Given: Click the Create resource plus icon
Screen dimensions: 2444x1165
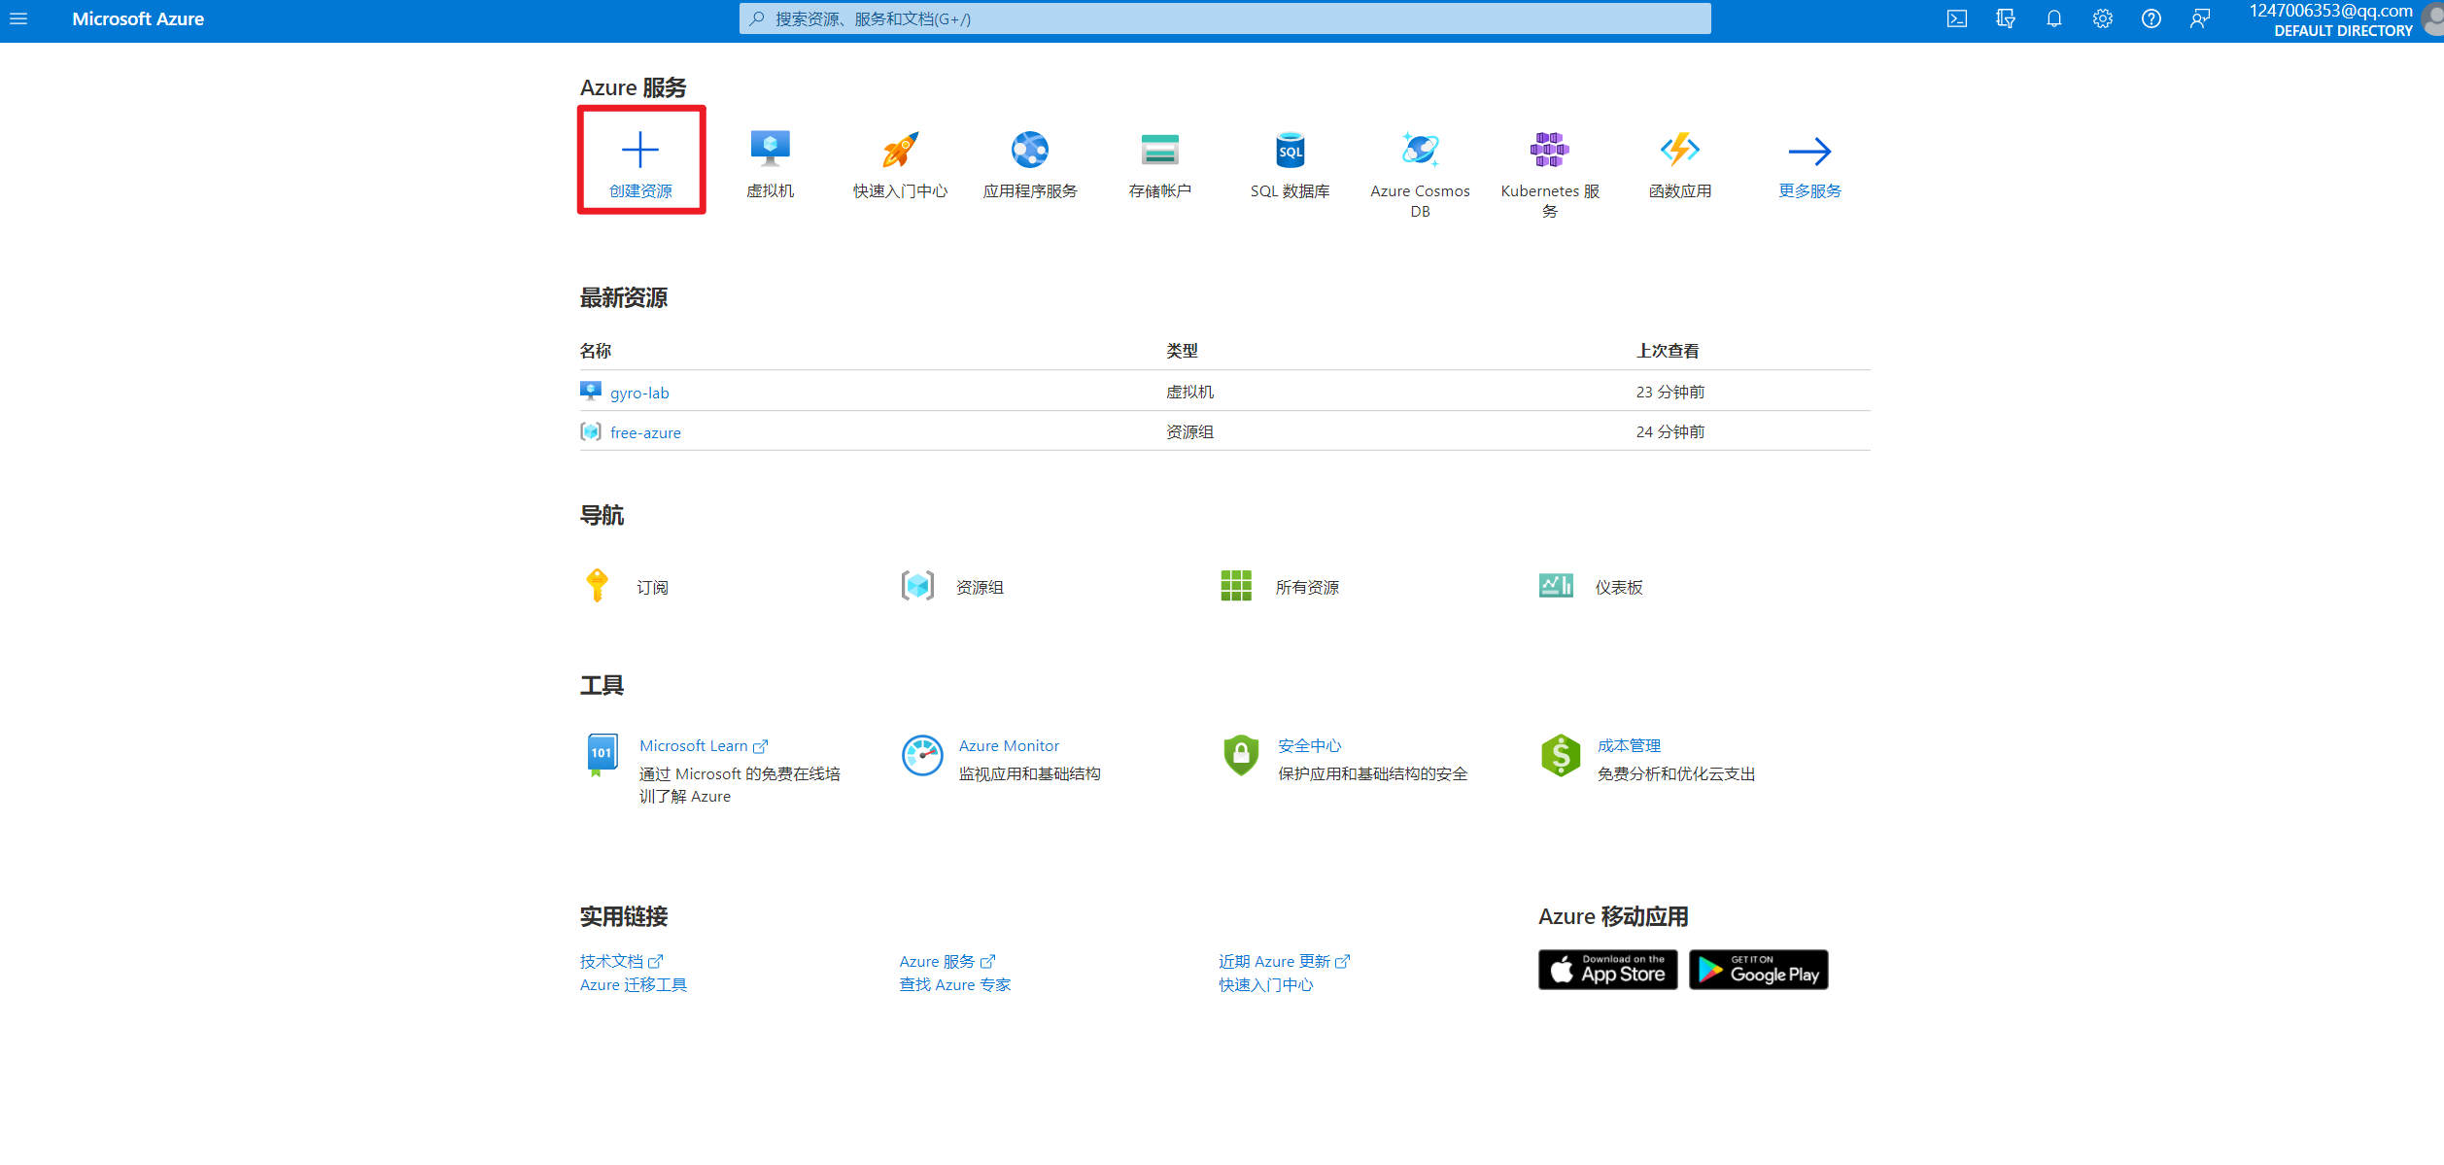Looking at the screenshot, I should pos(640,151).
